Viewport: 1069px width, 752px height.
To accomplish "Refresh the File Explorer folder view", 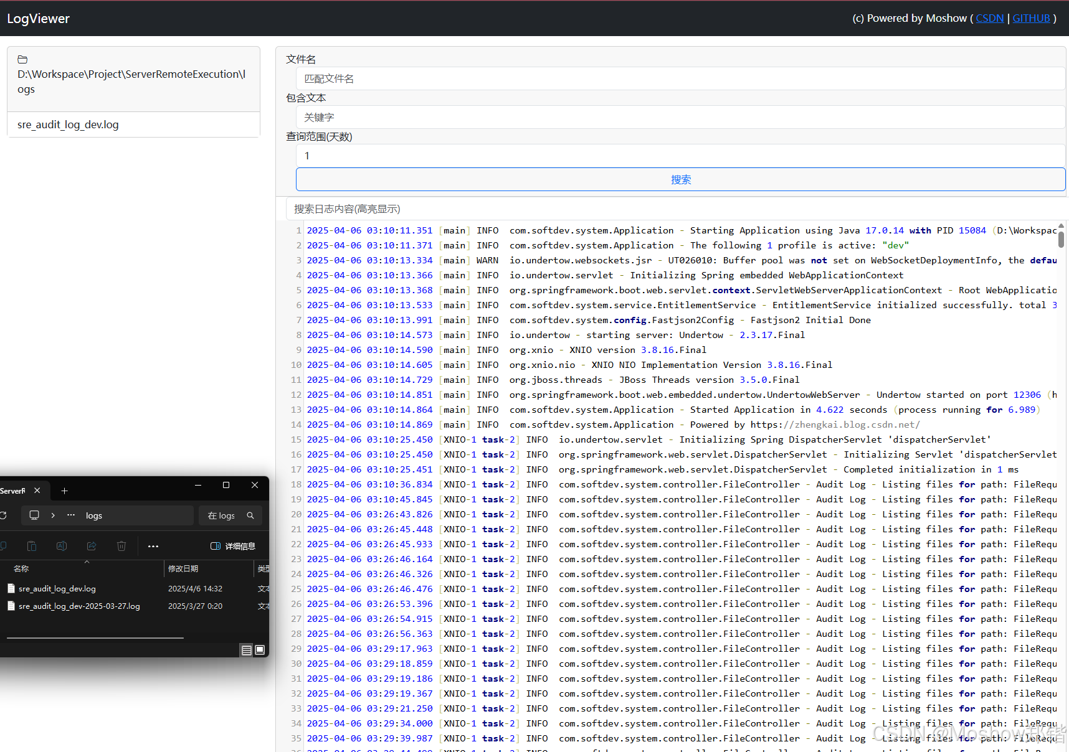I will click(3, 515).
